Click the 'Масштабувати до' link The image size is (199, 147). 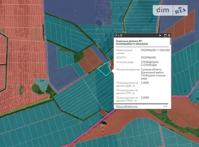[126, 106]
